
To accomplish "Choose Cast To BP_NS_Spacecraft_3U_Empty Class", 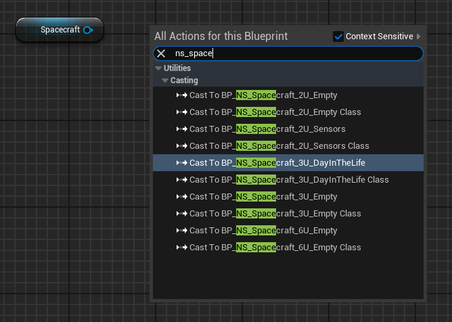I will tap(275, 213).
